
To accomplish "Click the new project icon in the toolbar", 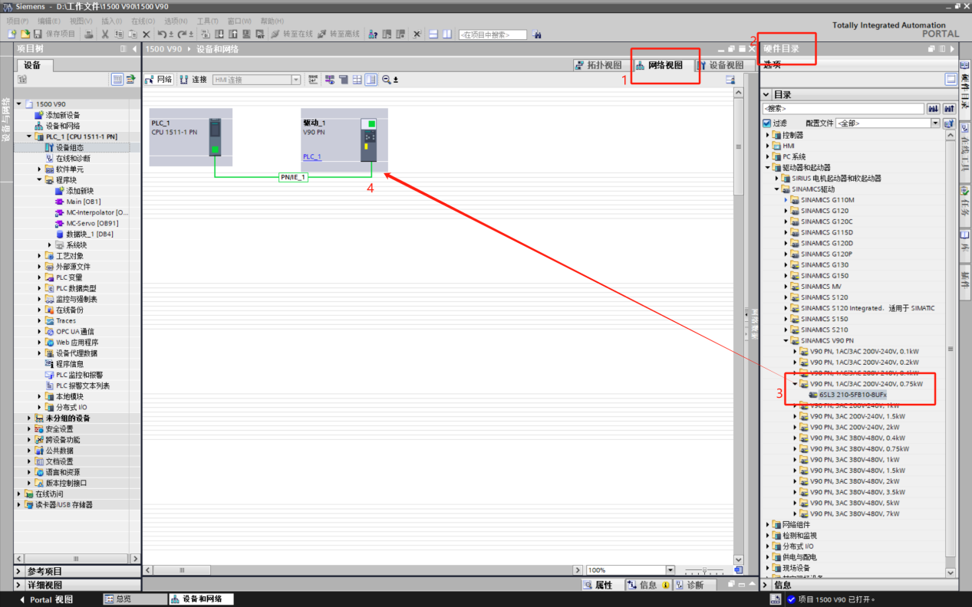I will (12, 34).
